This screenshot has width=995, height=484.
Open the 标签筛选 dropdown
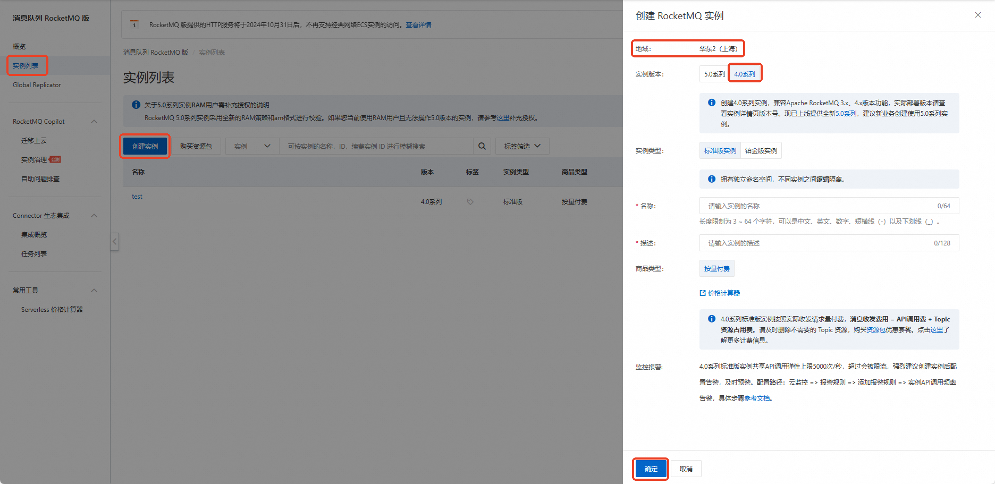(x=522, y=146)
